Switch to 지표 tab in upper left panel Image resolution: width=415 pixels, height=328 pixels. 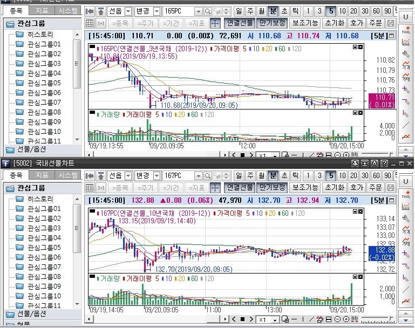coord(42,11)
